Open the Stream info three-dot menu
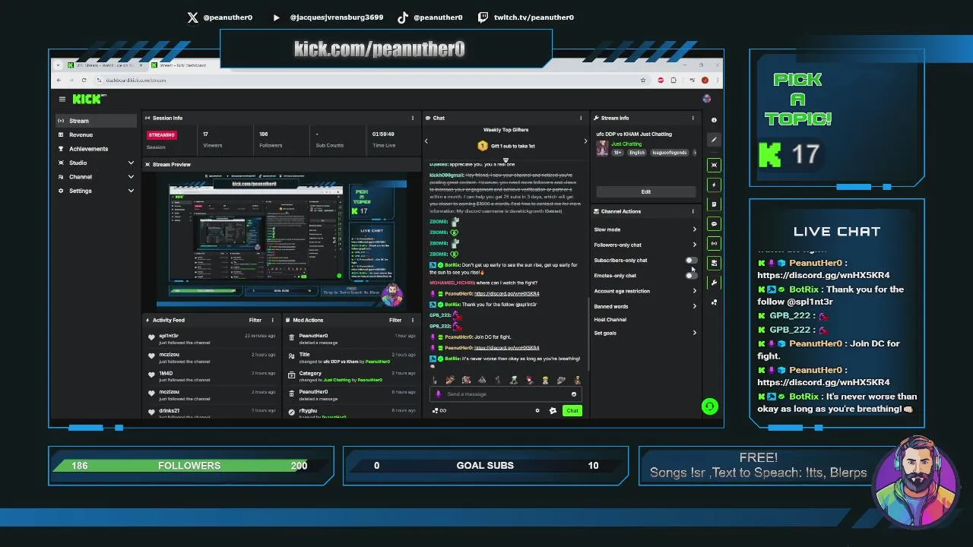The width and height of the screenshot is (973, 547). point(693,118)
